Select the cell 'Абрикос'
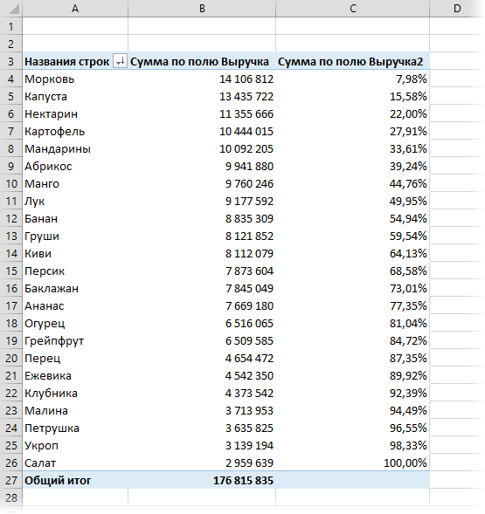The width and height of the screenshot is (485, 514). pyautogui.click(x=75, y=166)
